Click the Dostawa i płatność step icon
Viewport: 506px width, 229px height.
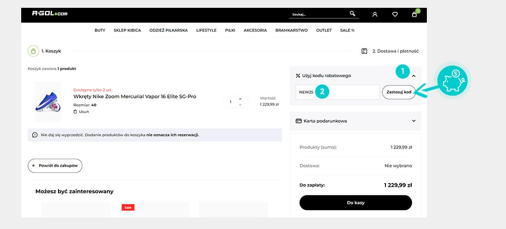pos(364,51)
